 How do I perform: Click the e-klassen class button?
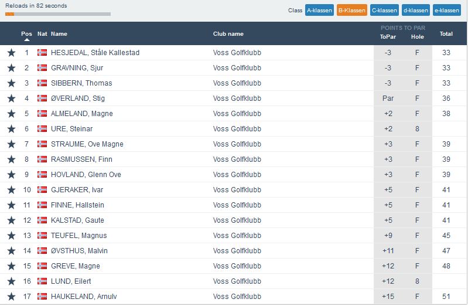point(447,11)
